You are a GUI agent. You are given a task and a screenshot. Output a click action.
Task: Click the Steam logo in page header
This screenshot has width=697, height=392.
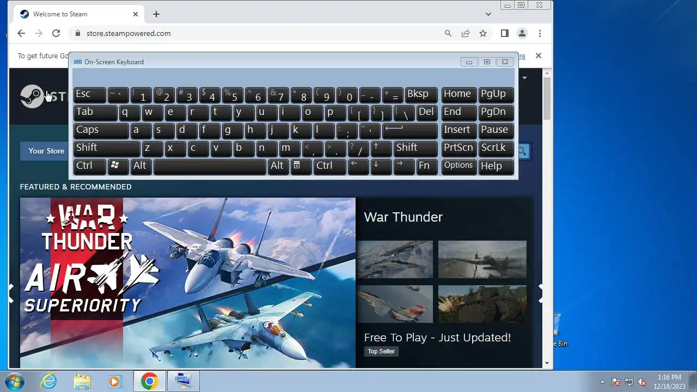click(32, 97)
